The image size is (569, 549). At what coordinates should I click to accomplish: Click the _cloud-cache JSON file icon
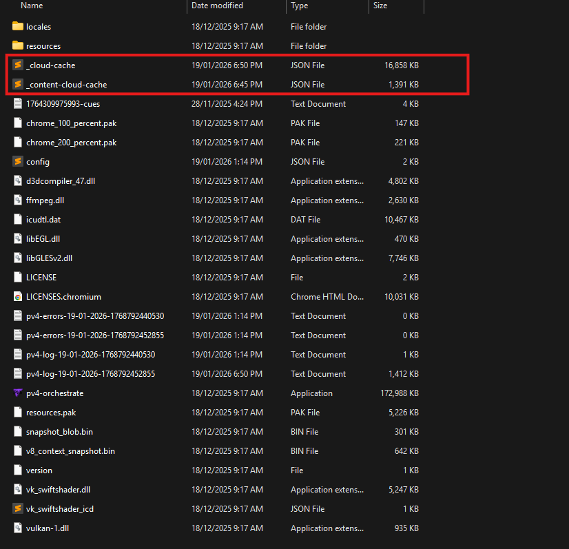[18, 65]
